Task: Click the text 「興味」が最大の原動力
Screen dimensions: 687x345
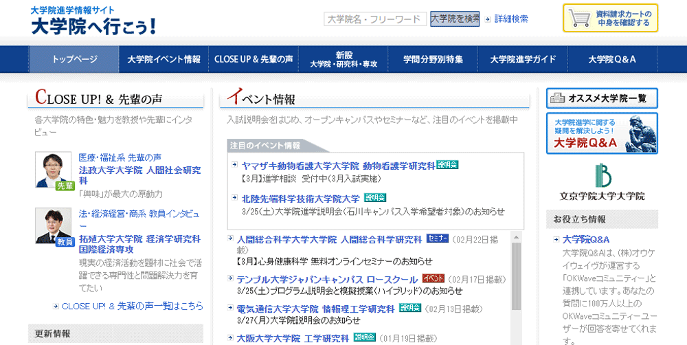Action: click(120, 194)
